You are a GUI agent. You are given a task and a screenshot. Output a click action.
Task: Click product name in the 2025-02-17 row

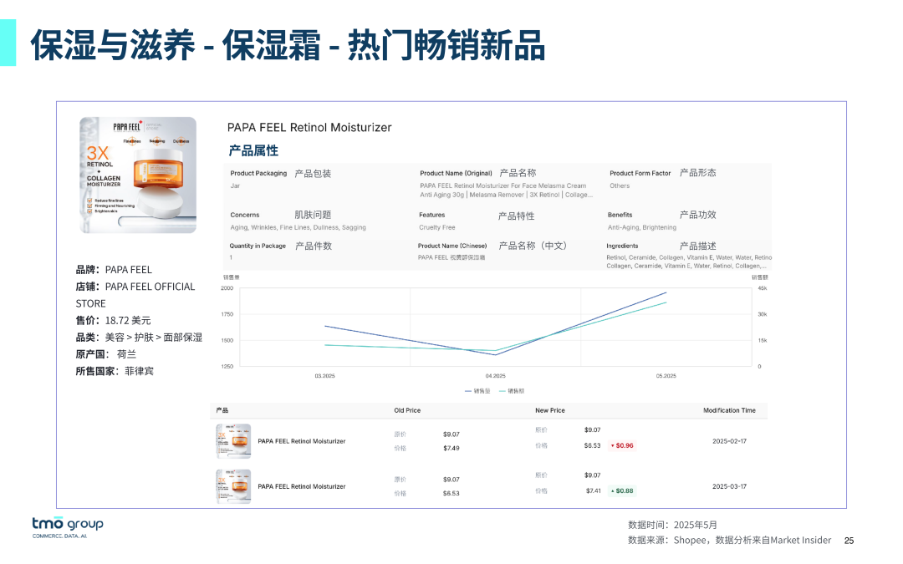point(302,441)
